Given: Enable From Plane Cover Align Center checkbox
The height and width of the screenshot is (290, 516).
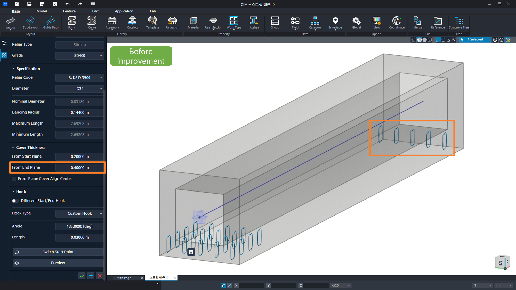Looking at the screenshot, I should 14,179.
